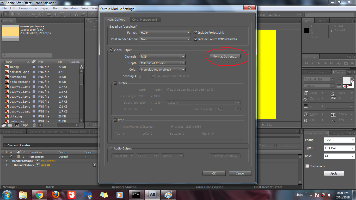356x200 pixels.
Task: Toggle loop option in Preview panel
Action: [x=346, y=63]
